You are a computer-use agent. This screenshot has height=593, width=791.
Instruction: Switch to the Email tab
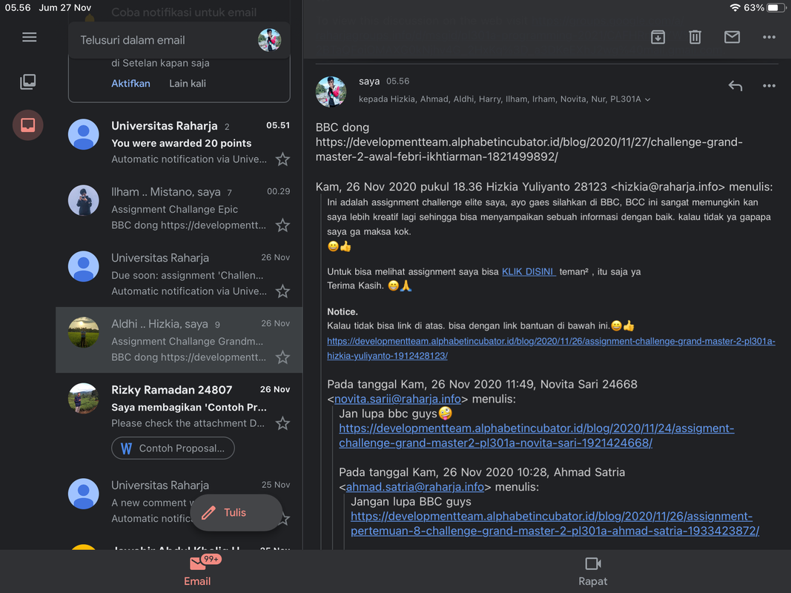[x=197, y=572]
